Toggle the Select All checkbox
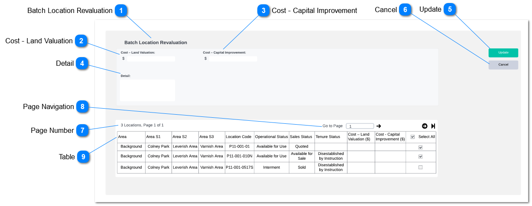Viewport: 532px width, 206px height. [x=412, y=137]
